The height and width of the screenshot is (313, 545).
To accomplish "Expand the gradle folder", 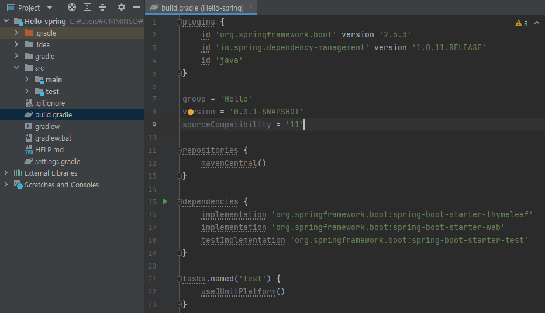I will point(16,56).
